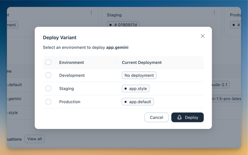Image resolution: width=248 pixels, height=155 pixels.
Task: Toggle the select-all environments checkbox
Action: [x=48, y=62]
